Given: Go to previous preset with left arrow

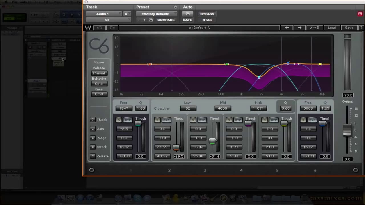Looking at the screenshot, I should (x=287, y=28).
